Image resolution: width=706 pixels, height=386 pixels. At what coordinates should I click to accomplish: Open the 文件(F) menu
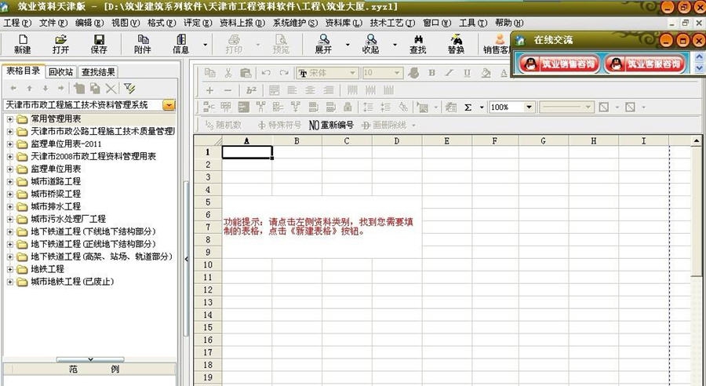53,23
